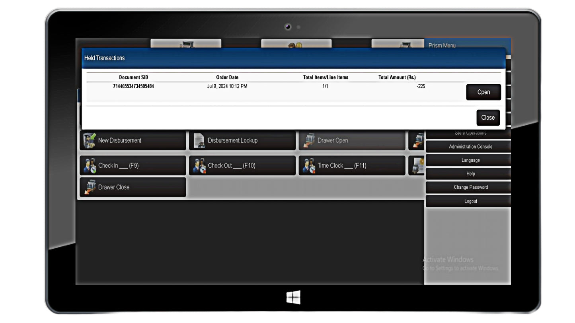Click the Total Amount (Rs.) column header
The image size is (575, 323).
pyautogui.click(x=397, y=77)
